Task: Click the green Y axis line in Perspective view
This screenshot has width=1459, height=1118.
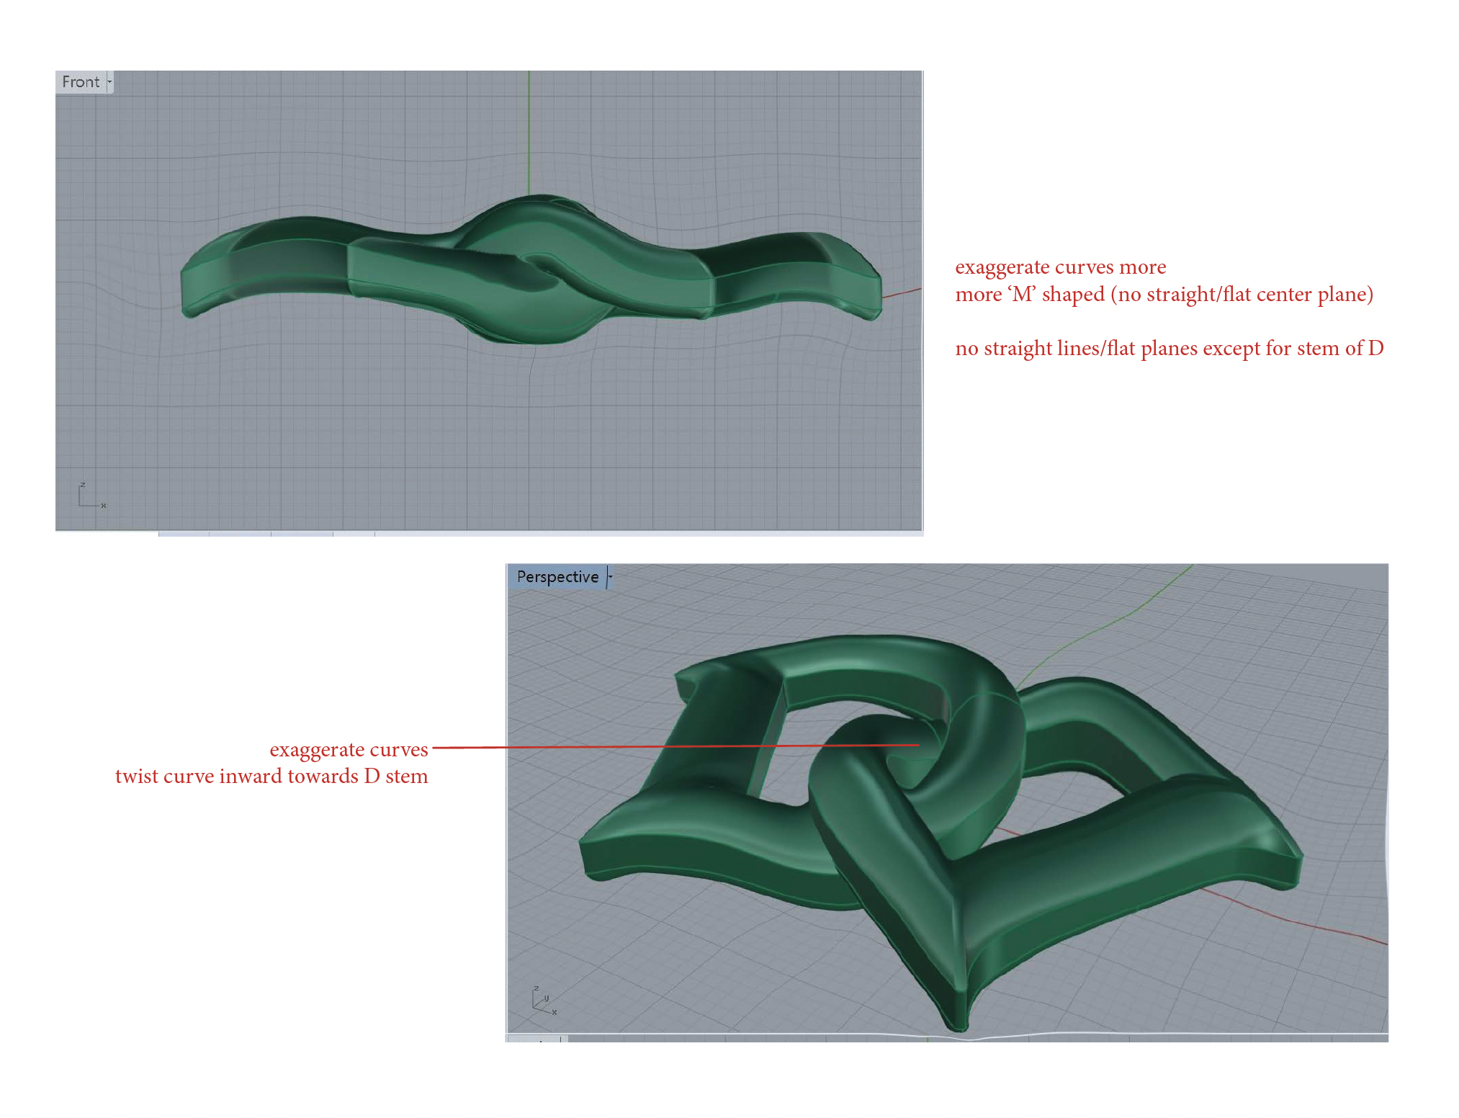Action: click(1123, 617)
